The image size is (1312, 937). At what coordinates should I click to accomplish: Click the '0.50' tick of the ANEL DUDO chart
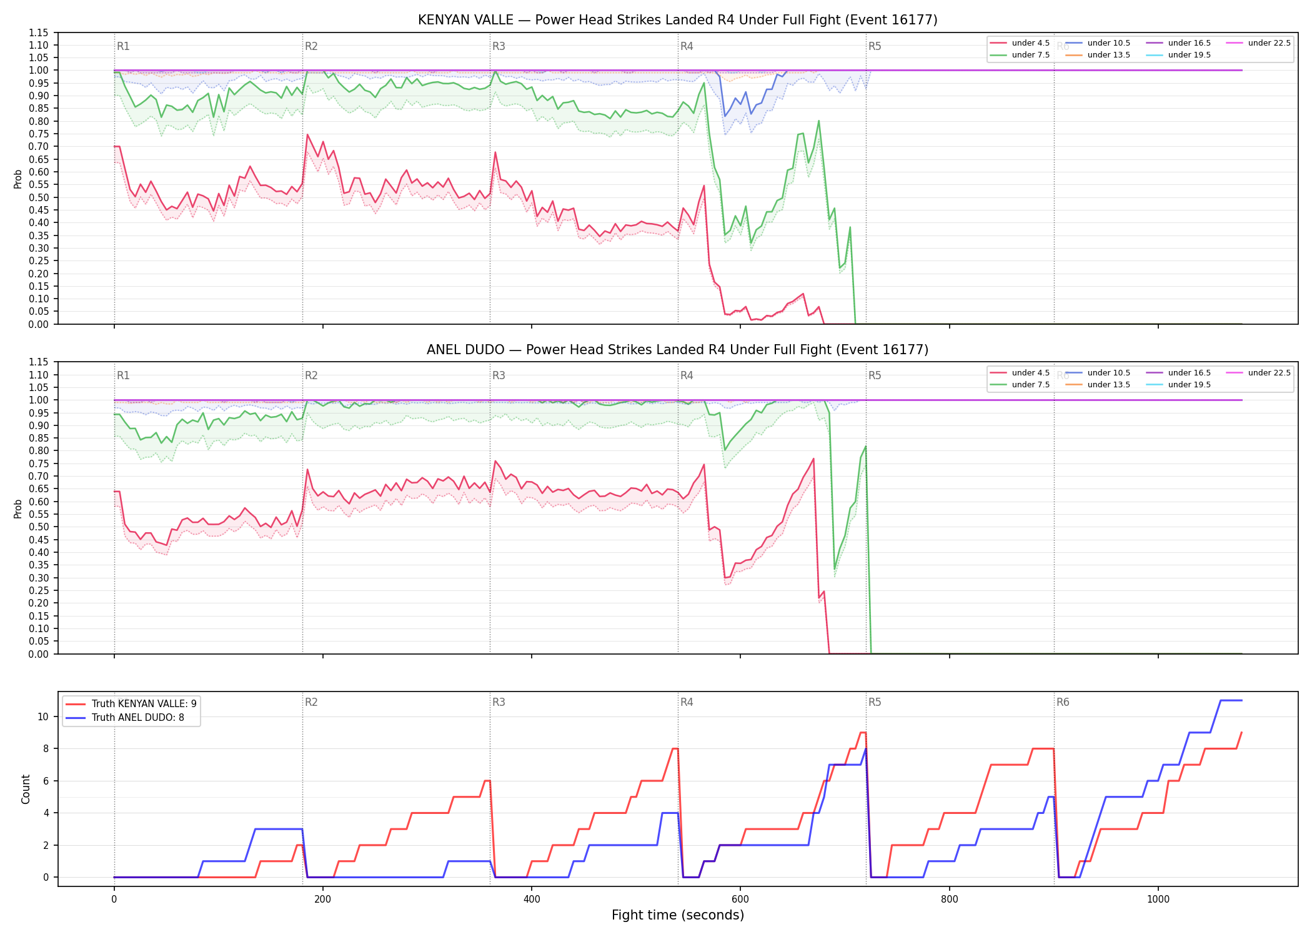coord(38,527)
